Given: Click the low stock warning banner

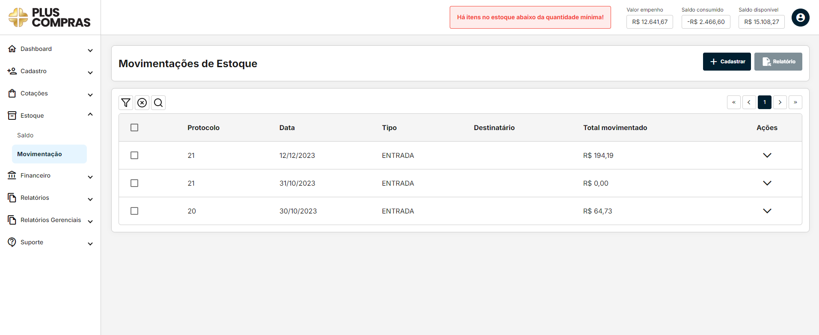Looking at the screenshot, I should click(530, 18).
